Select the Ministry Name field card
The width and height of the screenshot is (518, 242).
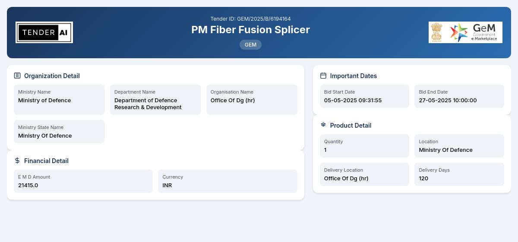point(59,100)
